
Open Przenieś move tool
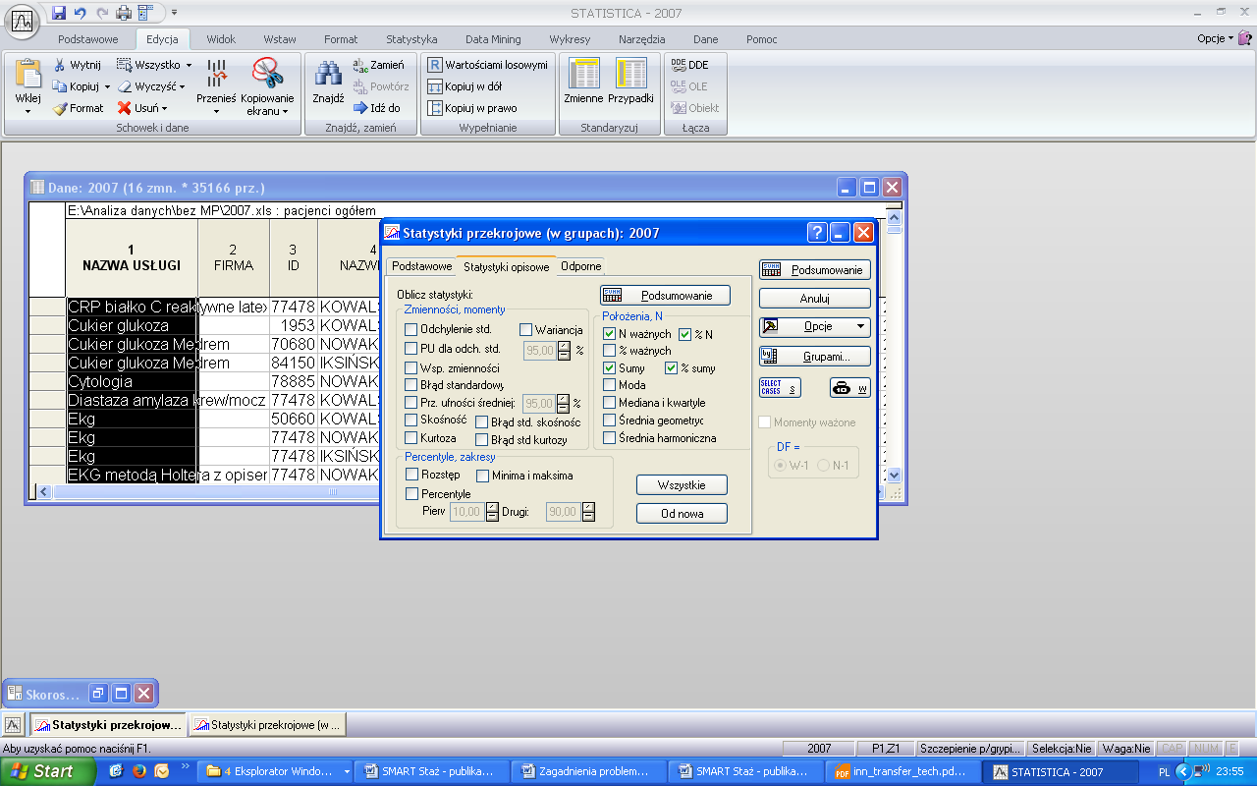216,86
